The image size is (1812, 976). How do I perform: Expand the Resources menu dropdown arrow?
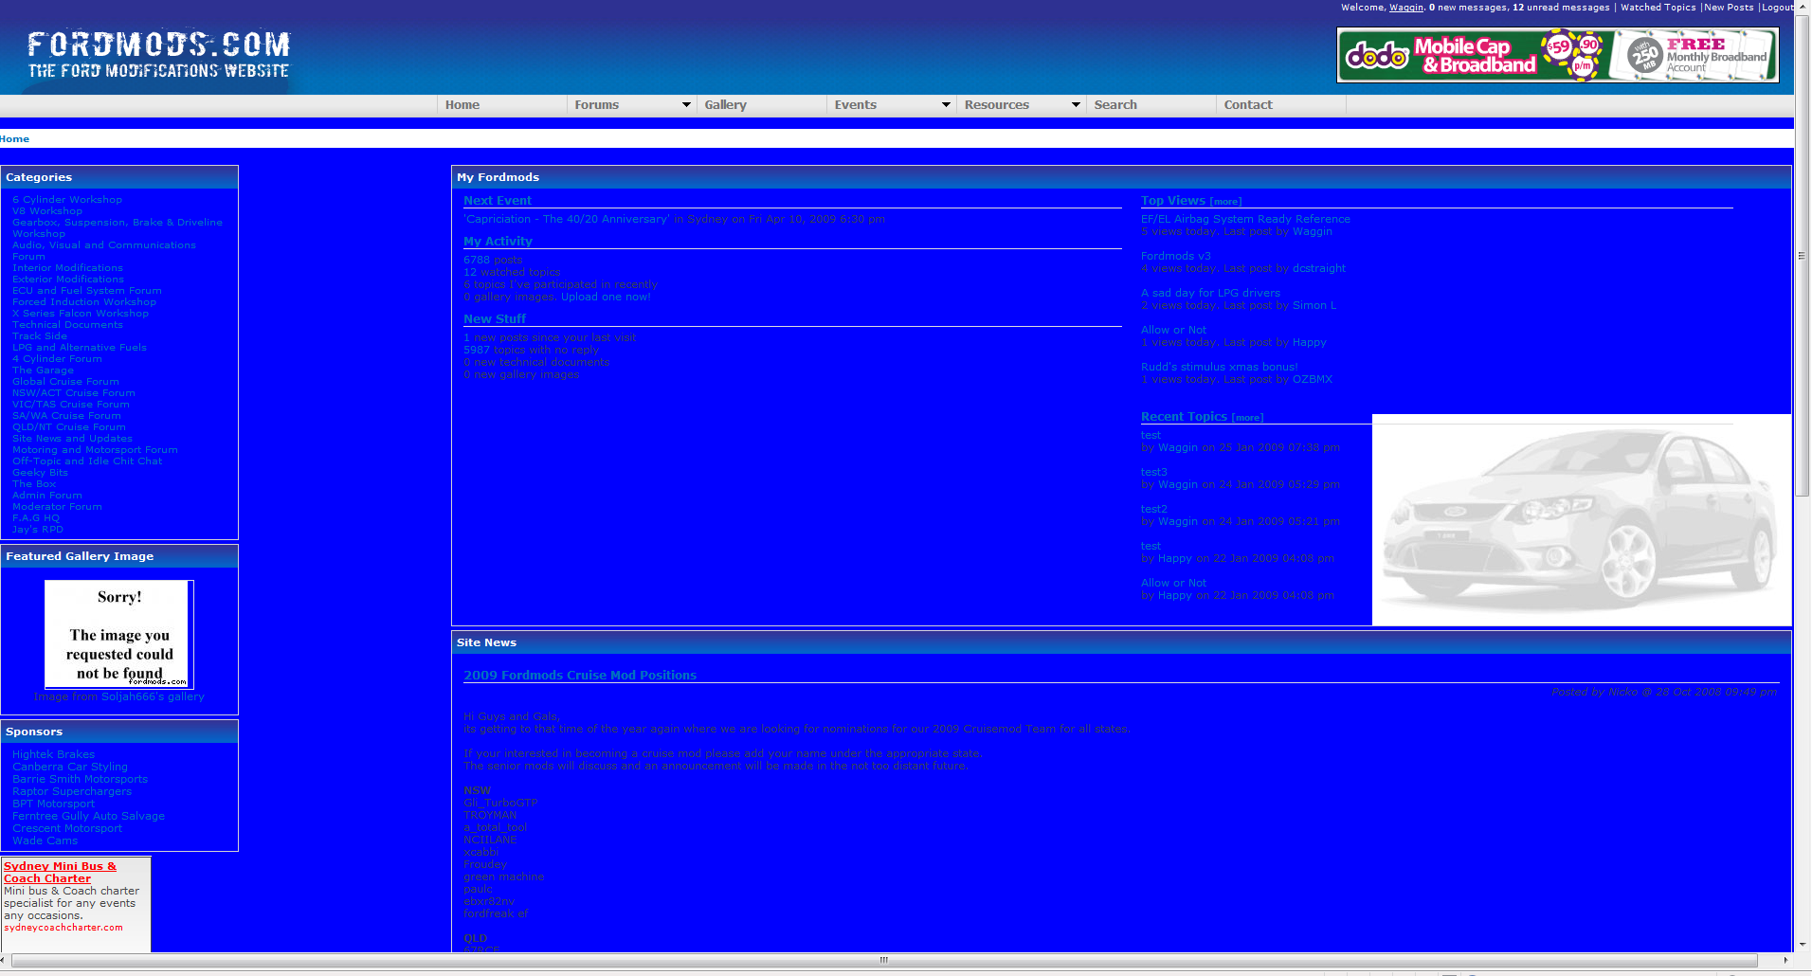click(1076, 105)
